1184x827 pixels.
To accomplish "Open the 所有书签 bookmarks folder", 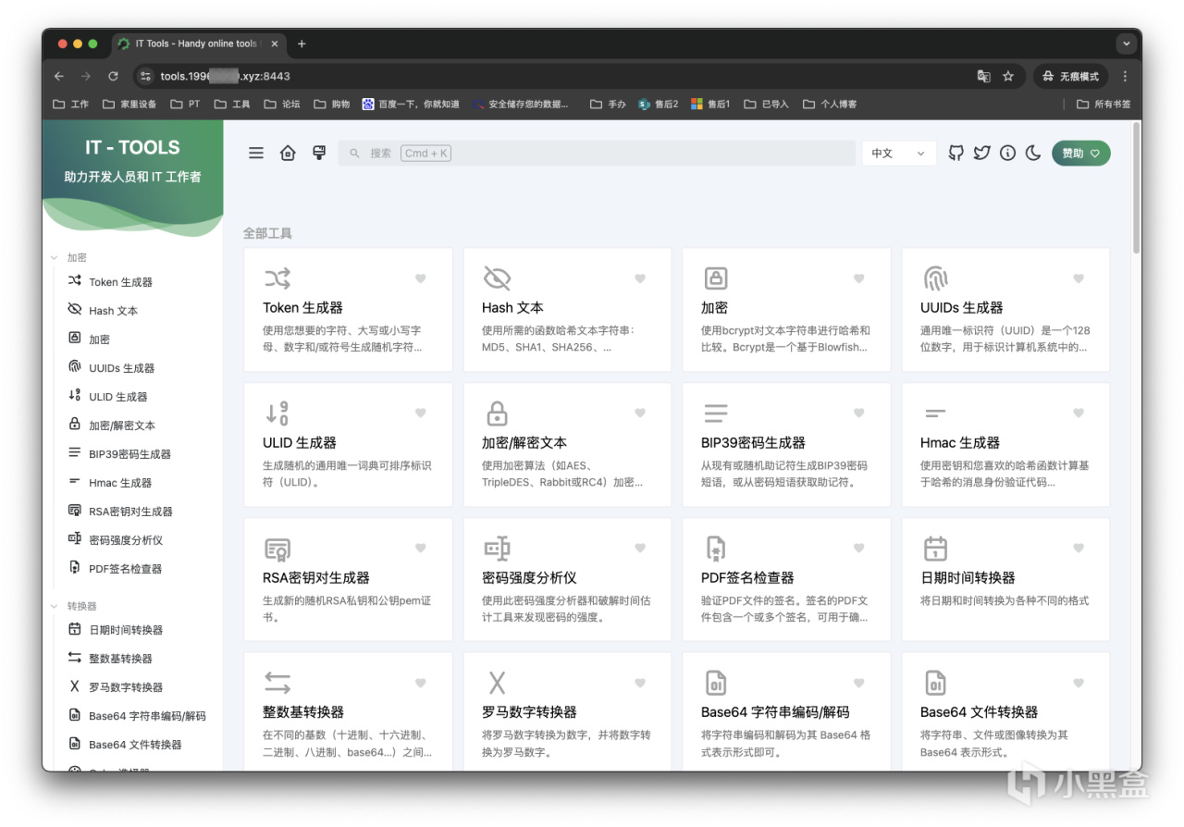I will click(1104, 105).
